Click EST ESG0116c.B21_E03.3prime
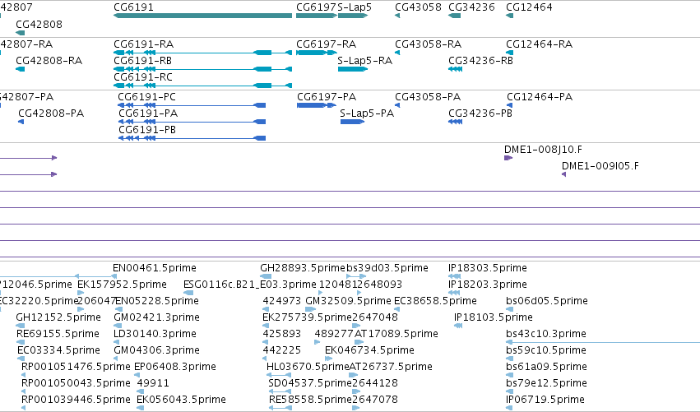 click(250, 285)
